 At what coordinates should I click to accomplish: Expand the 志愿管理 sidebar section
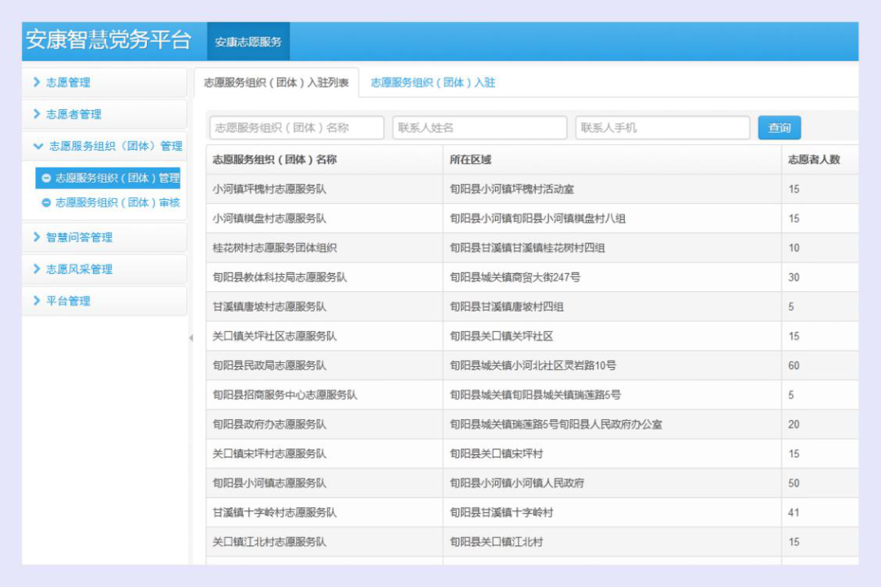click(x=104, y=82)
